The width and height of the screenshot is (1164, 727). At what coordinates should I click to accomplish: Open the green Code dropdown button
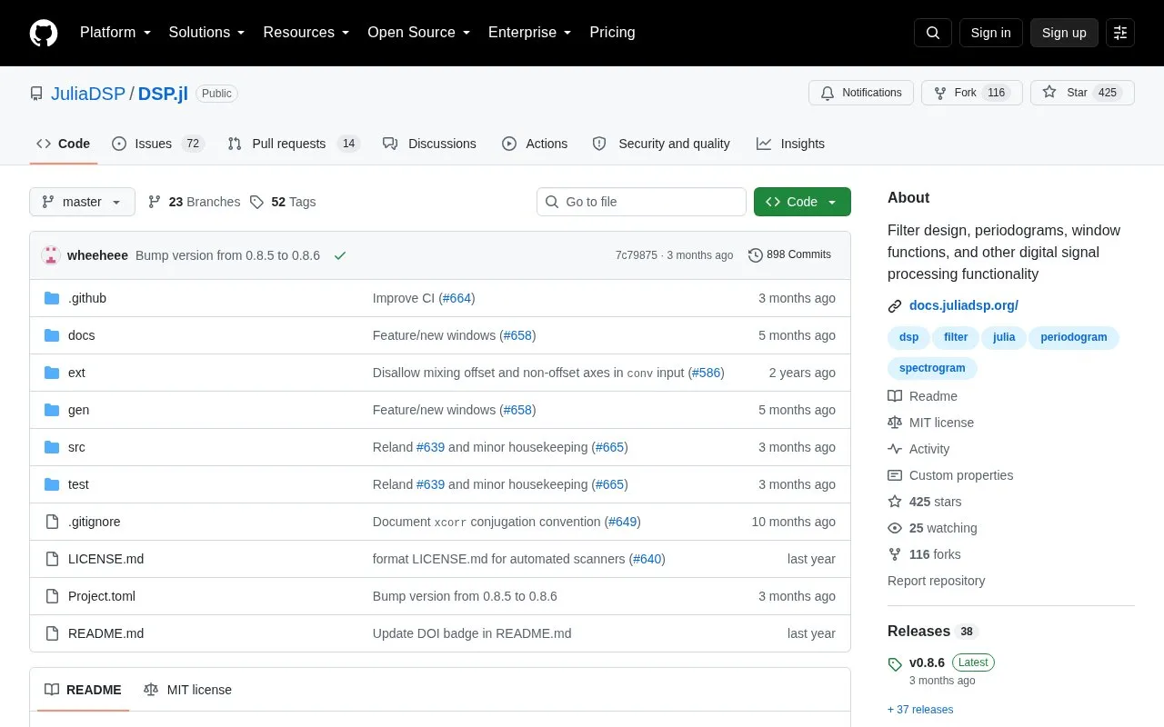click(x=802, y=202)
